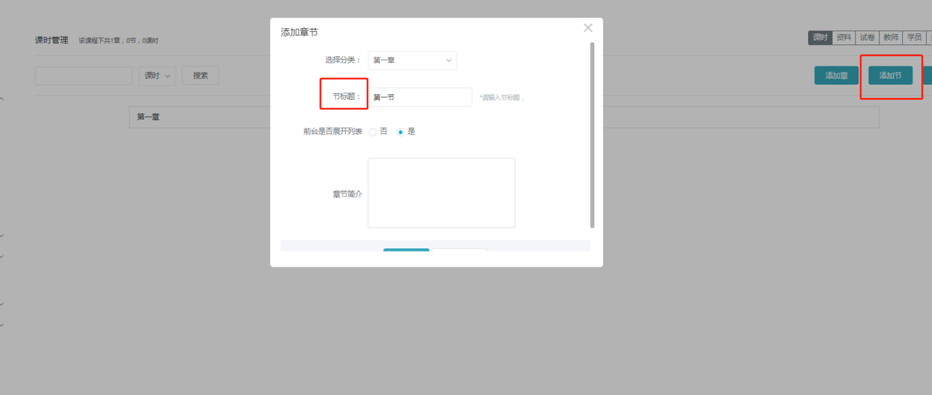This screenshot has width=932, height=395.
Task: Open the 选择分类 dropdown showing 第一章
Action: tap(412, 61)
